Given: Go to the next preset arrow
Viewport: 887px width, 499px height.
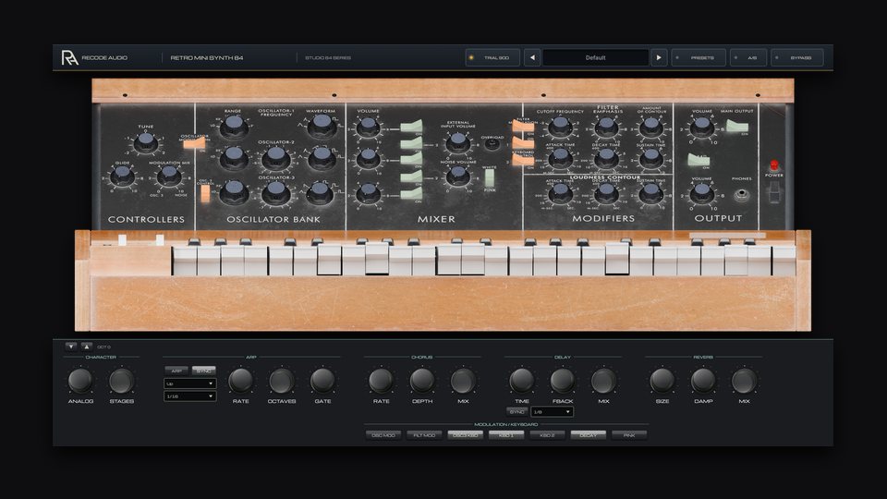Looking at the screenshot, I should click(659, 57).
